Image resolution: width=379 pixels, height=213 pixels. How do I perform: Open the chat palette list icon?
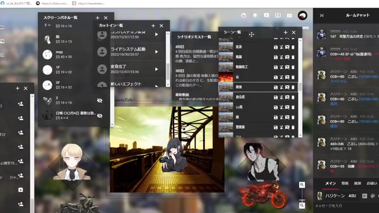365,196
